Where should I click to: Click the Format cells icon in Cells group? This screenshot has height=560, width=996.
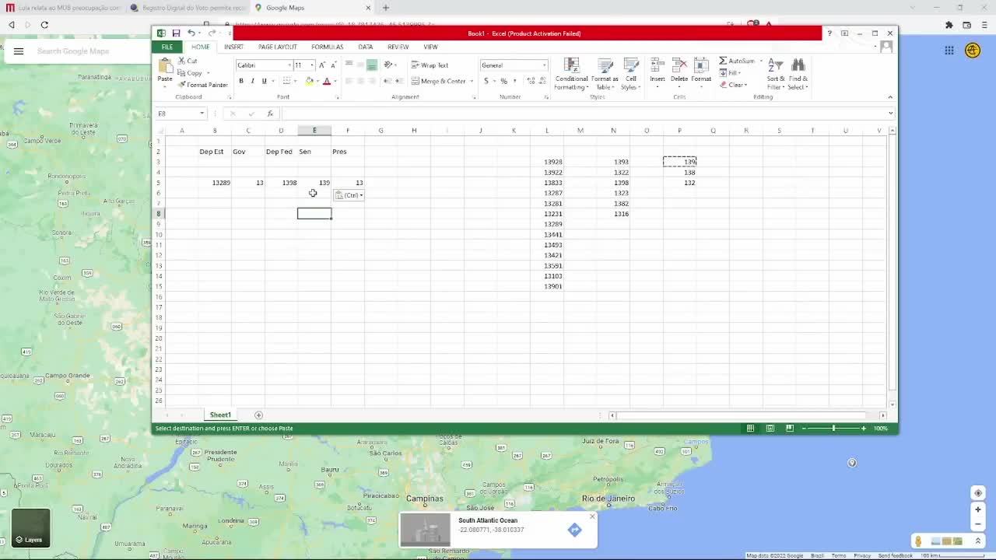coord(701,66)
